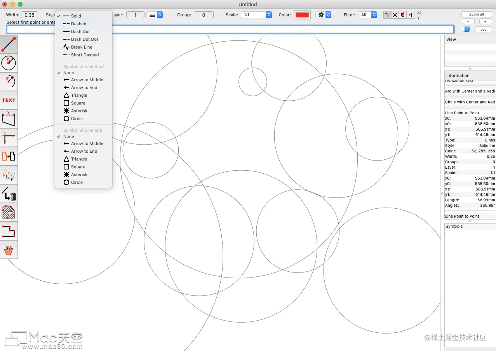This screenshot has width=496, height=351.
Task: Select the Dimension measurement tool
Action: tap(9, 119)
